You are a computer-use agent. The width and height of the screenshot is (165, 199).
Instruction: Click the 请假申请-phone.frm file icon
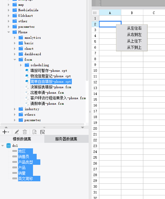point(27,103)
